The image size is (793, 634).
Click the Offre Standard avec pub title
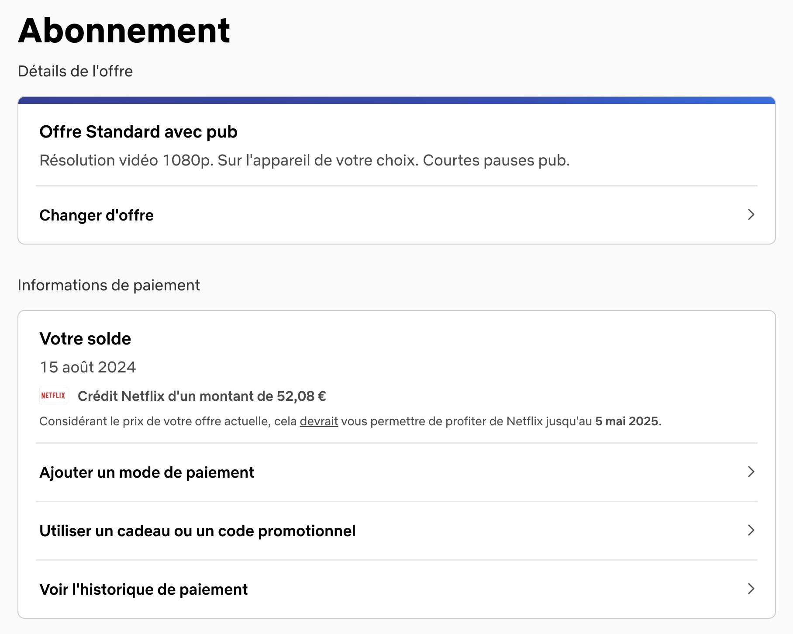[138, 132]
